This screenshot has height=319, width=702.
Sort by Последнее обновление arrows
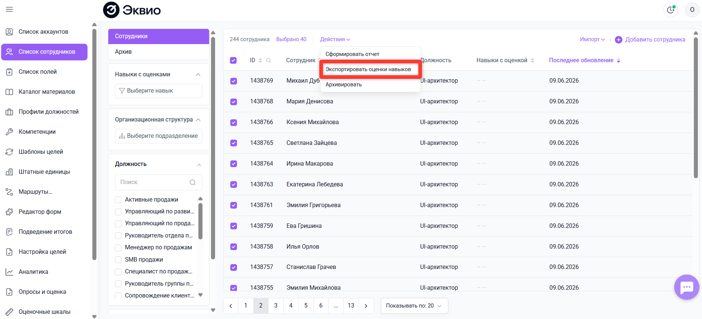619,60
